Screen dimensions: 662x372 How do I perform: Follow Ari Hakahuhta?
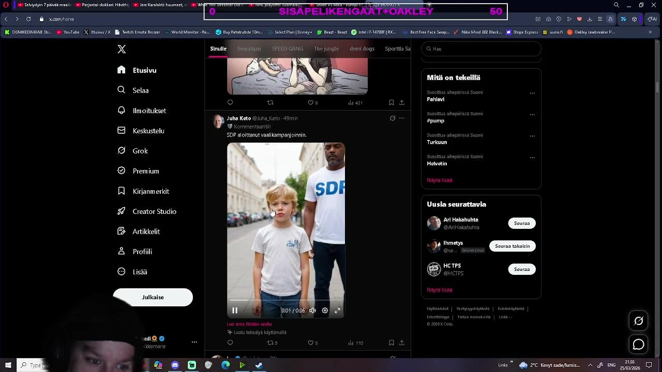pyautogui.click(x=522, y=223)
